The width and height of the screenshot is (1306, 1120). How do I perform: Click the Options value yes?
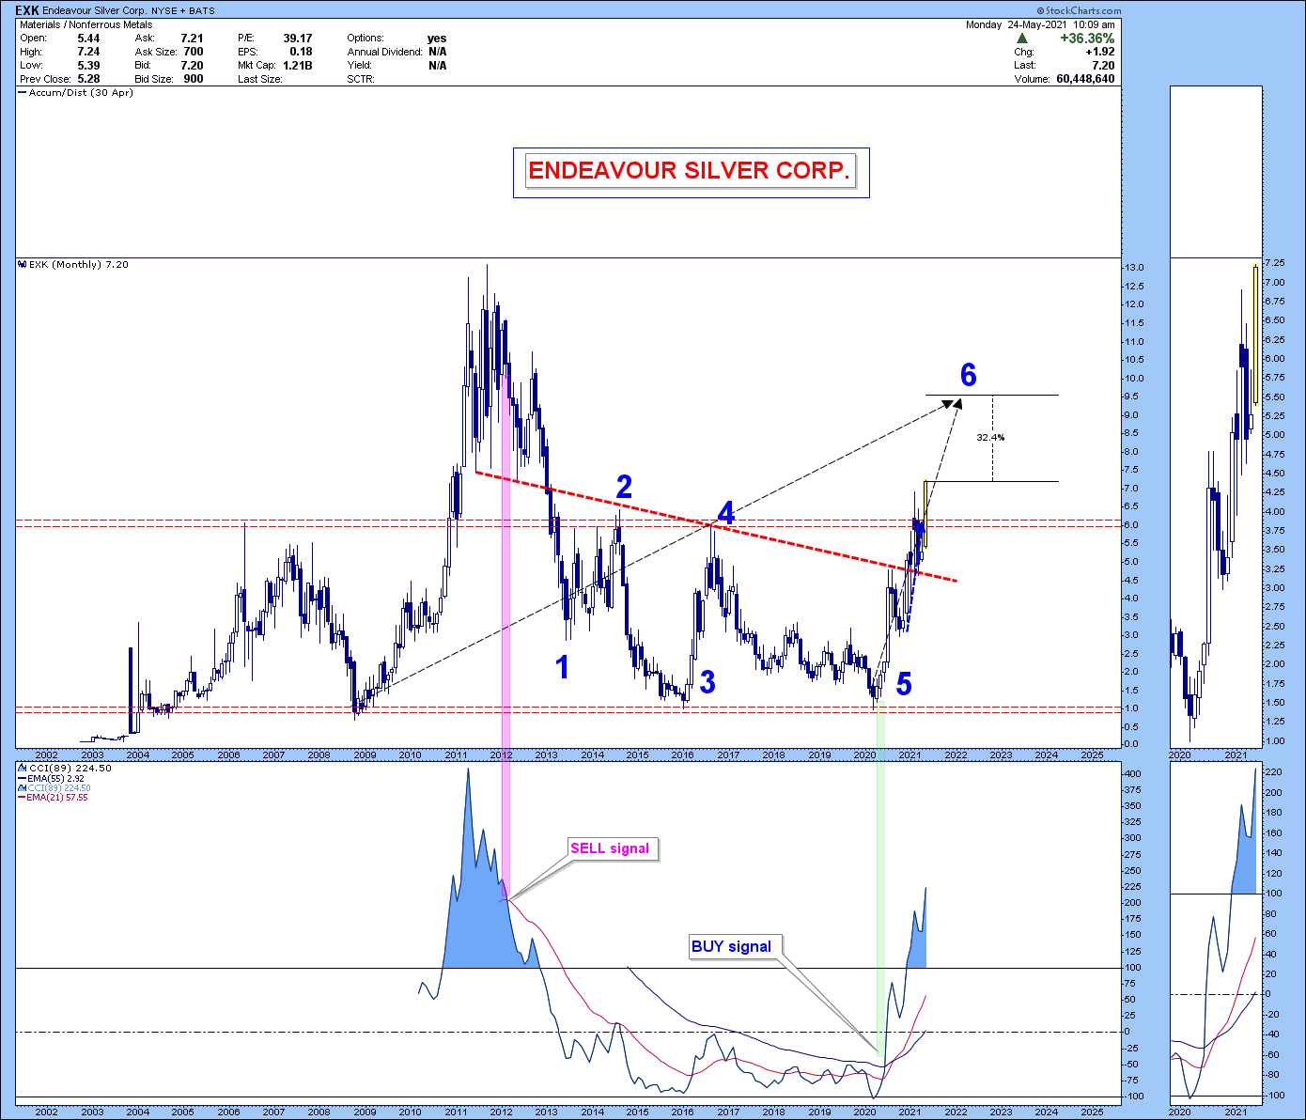tap(437, 39)
